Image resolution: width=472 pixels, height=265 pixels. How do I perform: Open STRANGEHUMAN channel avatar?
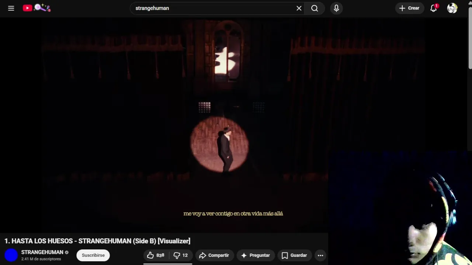coord(11,255)
